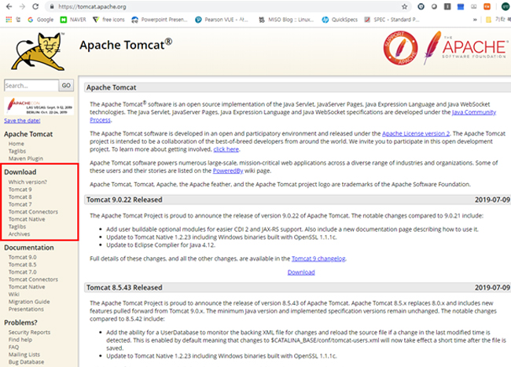Click the browser back arrow

[x=9, y=6]
